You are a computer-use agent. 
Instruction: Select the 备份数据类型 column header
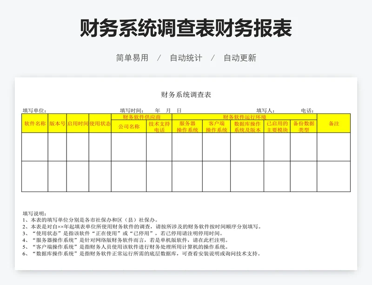click(x=304, y=126)
